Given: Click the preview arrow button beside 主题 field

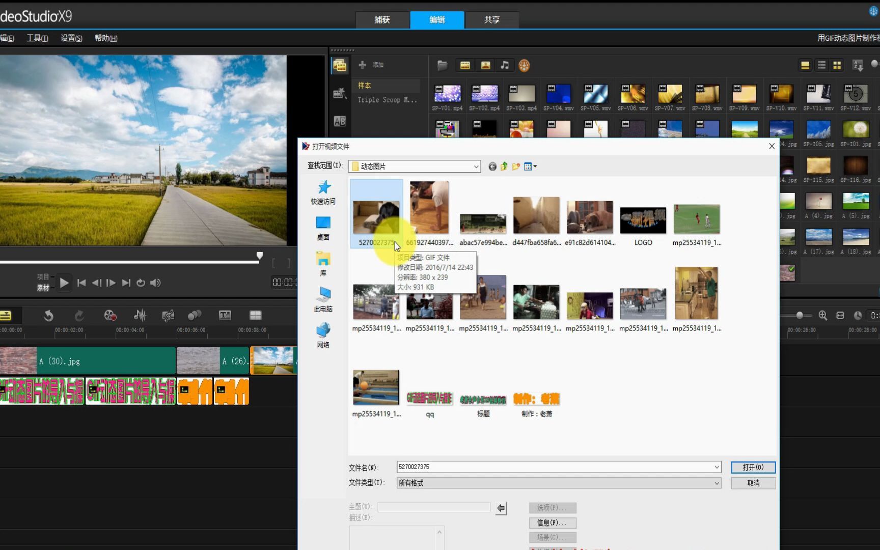Looking at the screenshot, I should (501, 508).
